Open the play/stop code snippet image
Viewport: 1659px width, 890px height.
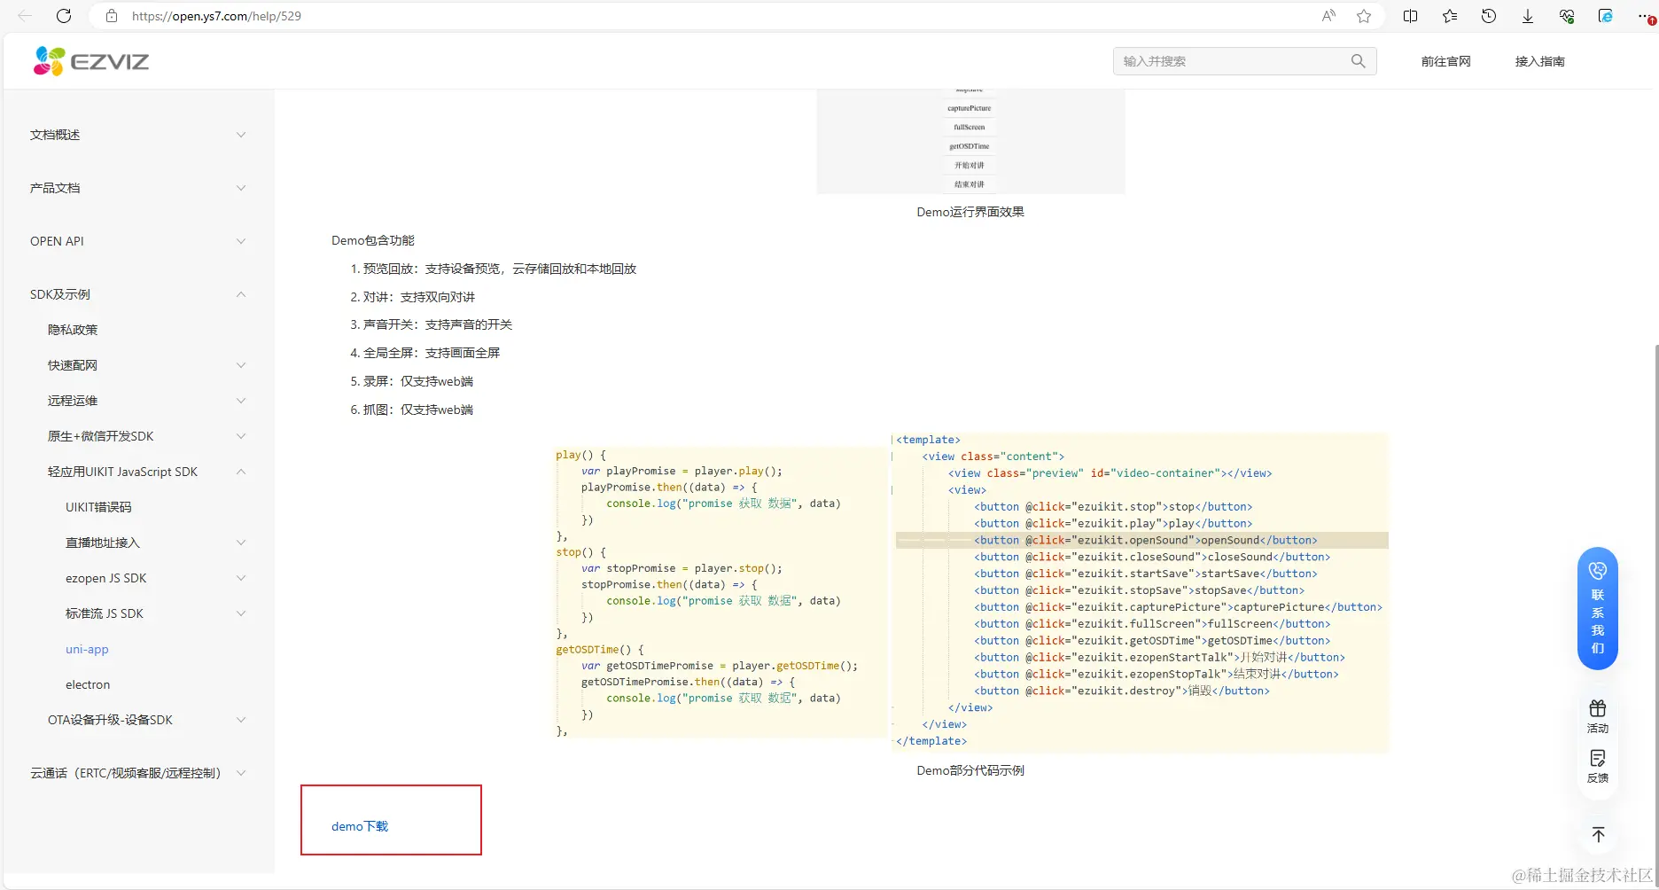720,592
